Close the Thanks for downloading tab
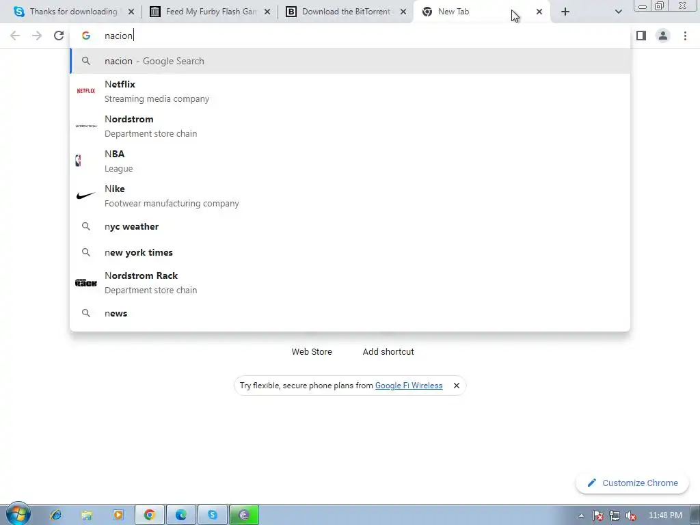 click(131, 12)
